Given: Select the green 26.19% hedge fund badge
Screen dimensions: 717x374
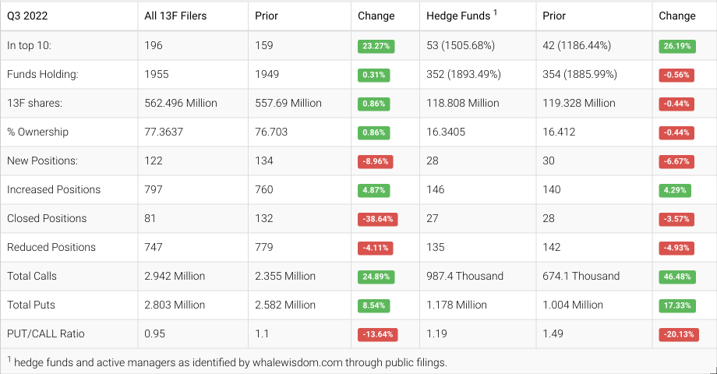Looking at the screenshot, I should [676, 46].
